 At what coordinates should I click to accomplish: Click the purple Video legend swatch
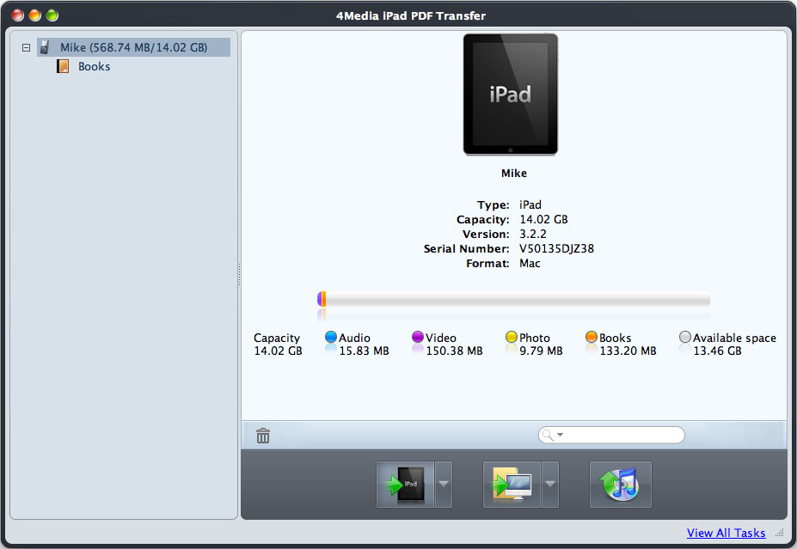click(418, 338)
